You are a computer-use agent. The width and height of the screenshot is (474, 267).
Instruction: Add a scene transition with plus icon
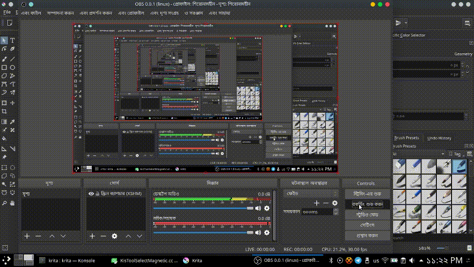pyautogui.click(x=316, y=203)
